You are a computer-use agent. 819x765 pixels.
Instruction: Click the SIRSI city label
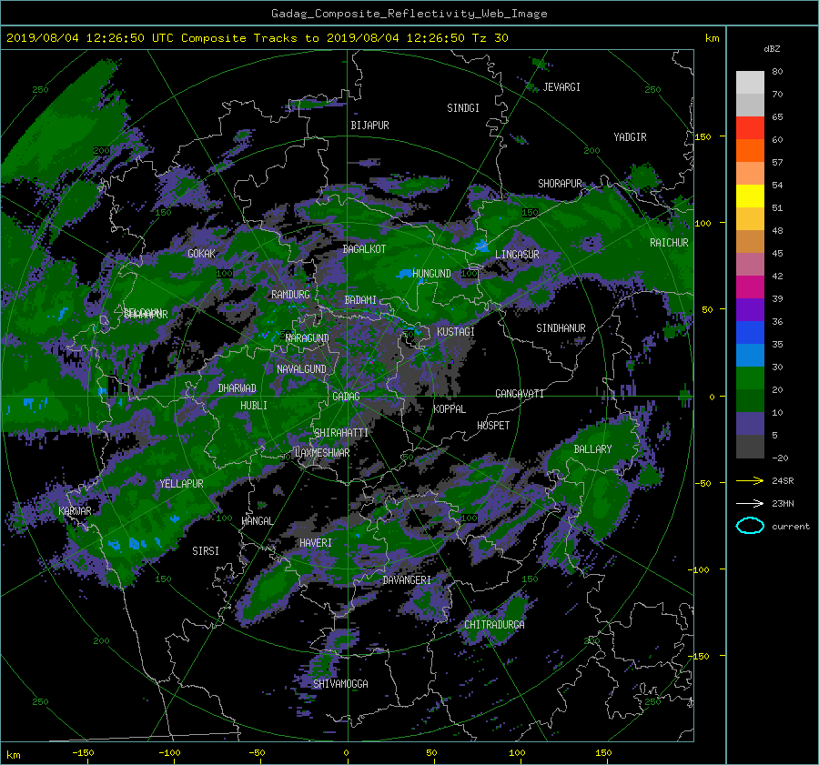coord(206,551)
